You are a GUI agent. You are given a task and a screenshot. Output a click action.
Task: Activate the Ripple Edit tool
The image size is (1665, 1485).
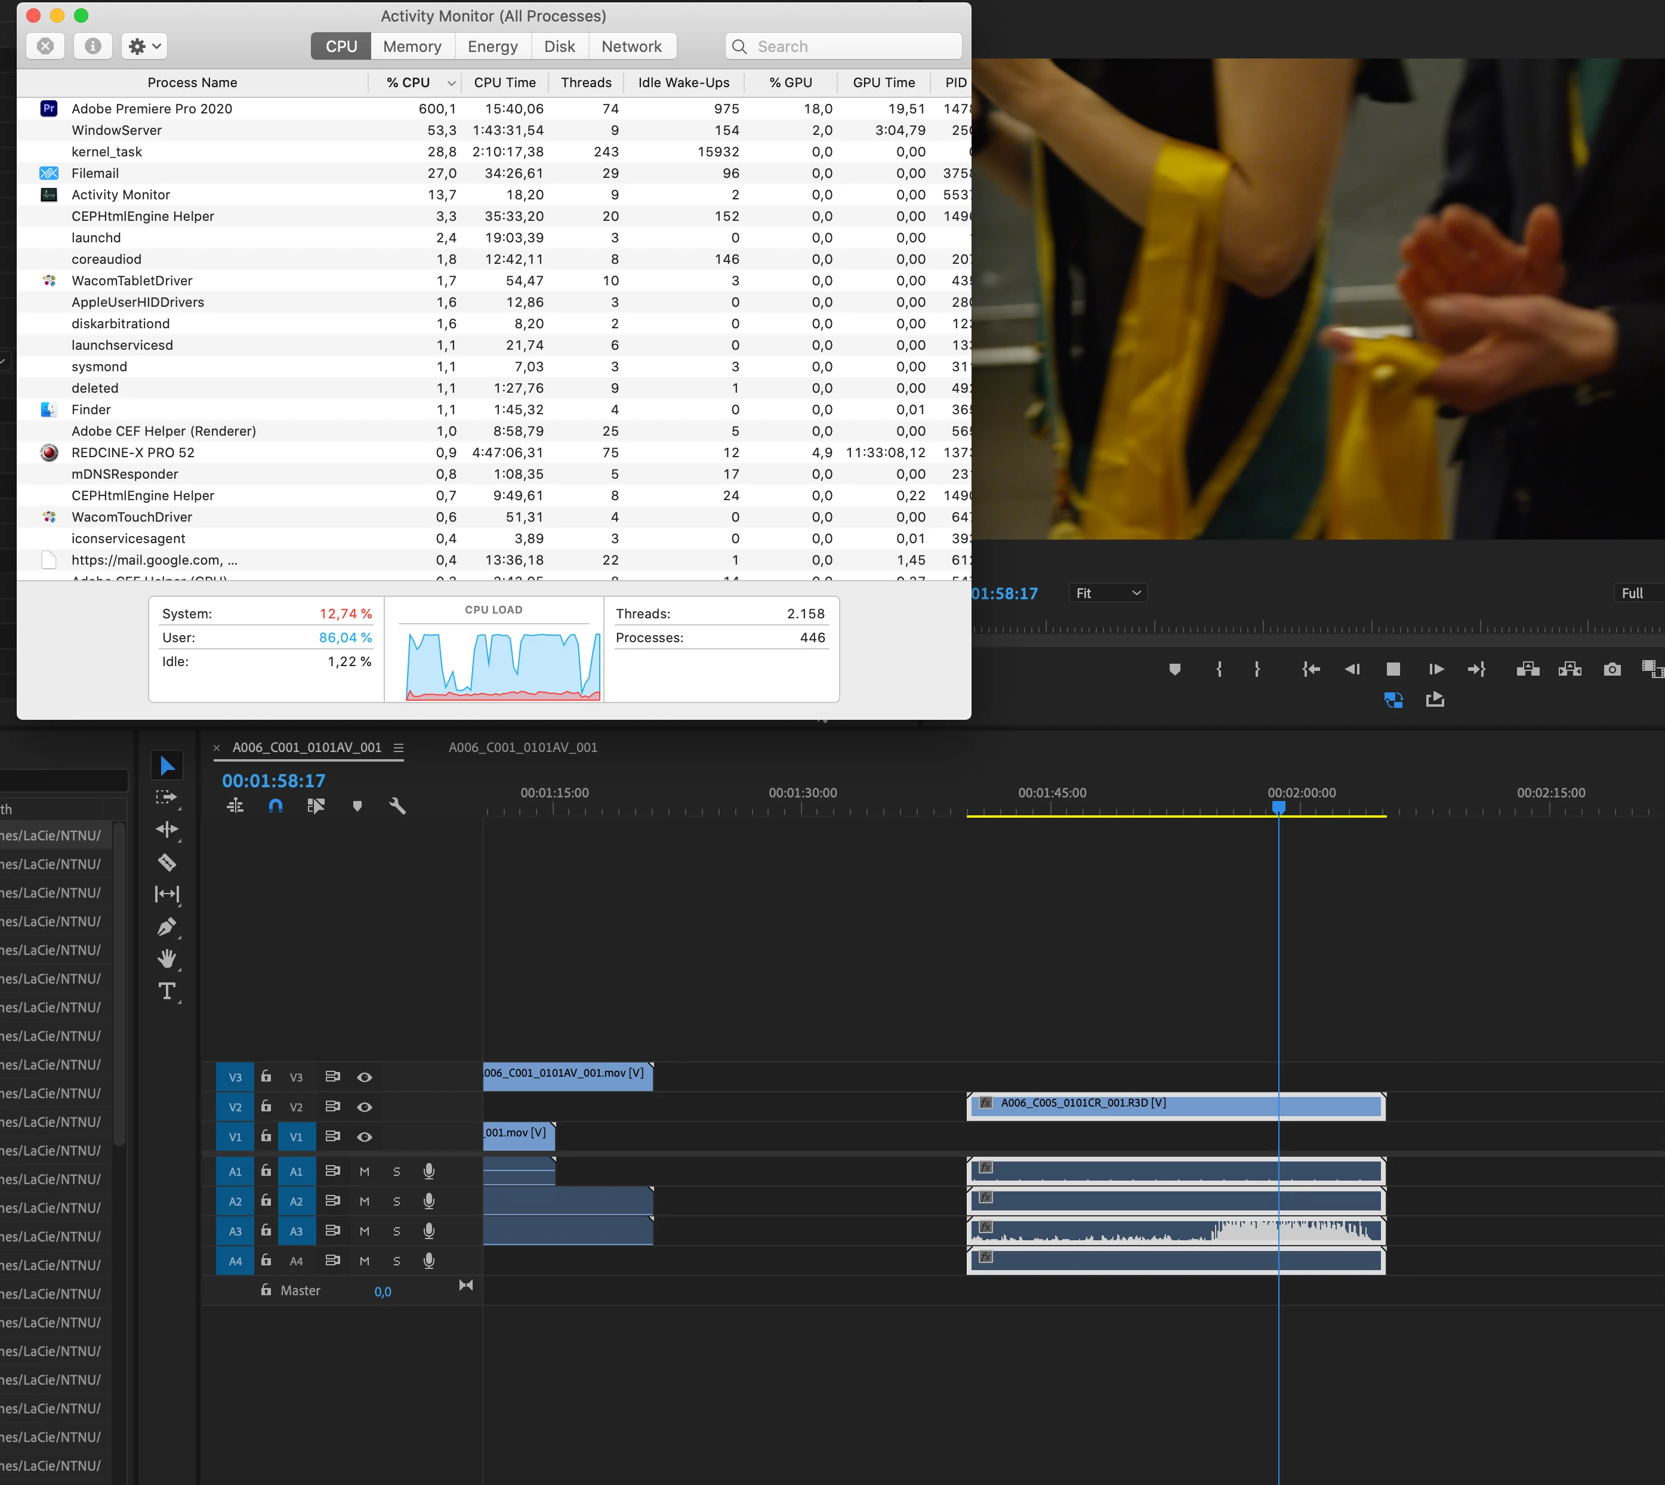click(167, 830)
